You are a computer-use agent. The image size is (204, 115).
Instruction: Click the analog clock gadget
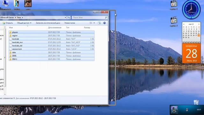point(191,10)
